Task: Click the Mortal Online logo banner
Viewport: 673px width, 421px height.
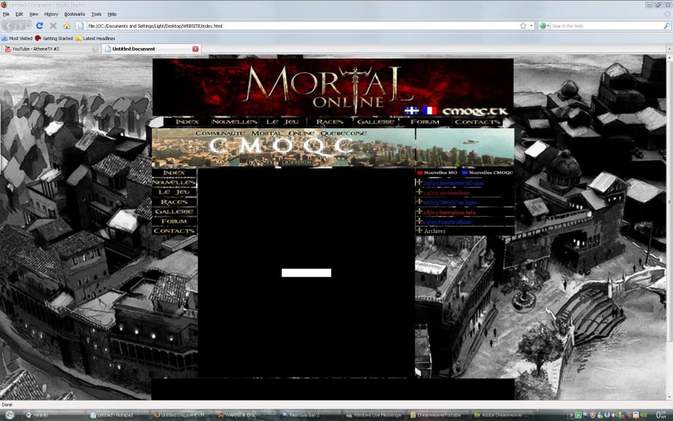Action: click(x=333, y=87)
